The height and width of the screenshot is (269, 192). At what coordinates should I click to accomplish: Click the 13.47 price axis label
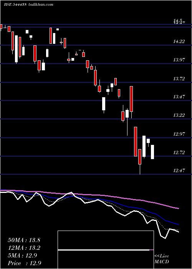[x=179, y=96]
